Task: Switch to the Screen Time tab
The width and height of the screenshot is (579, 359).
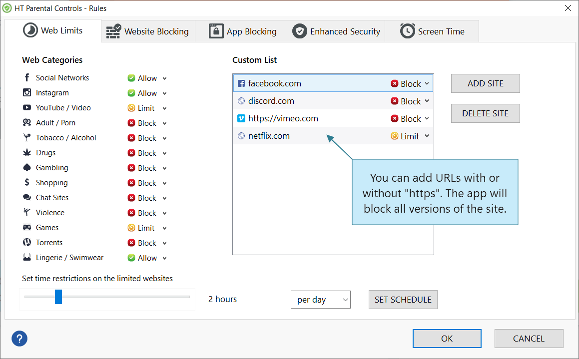Action: (x=432, y=31)
